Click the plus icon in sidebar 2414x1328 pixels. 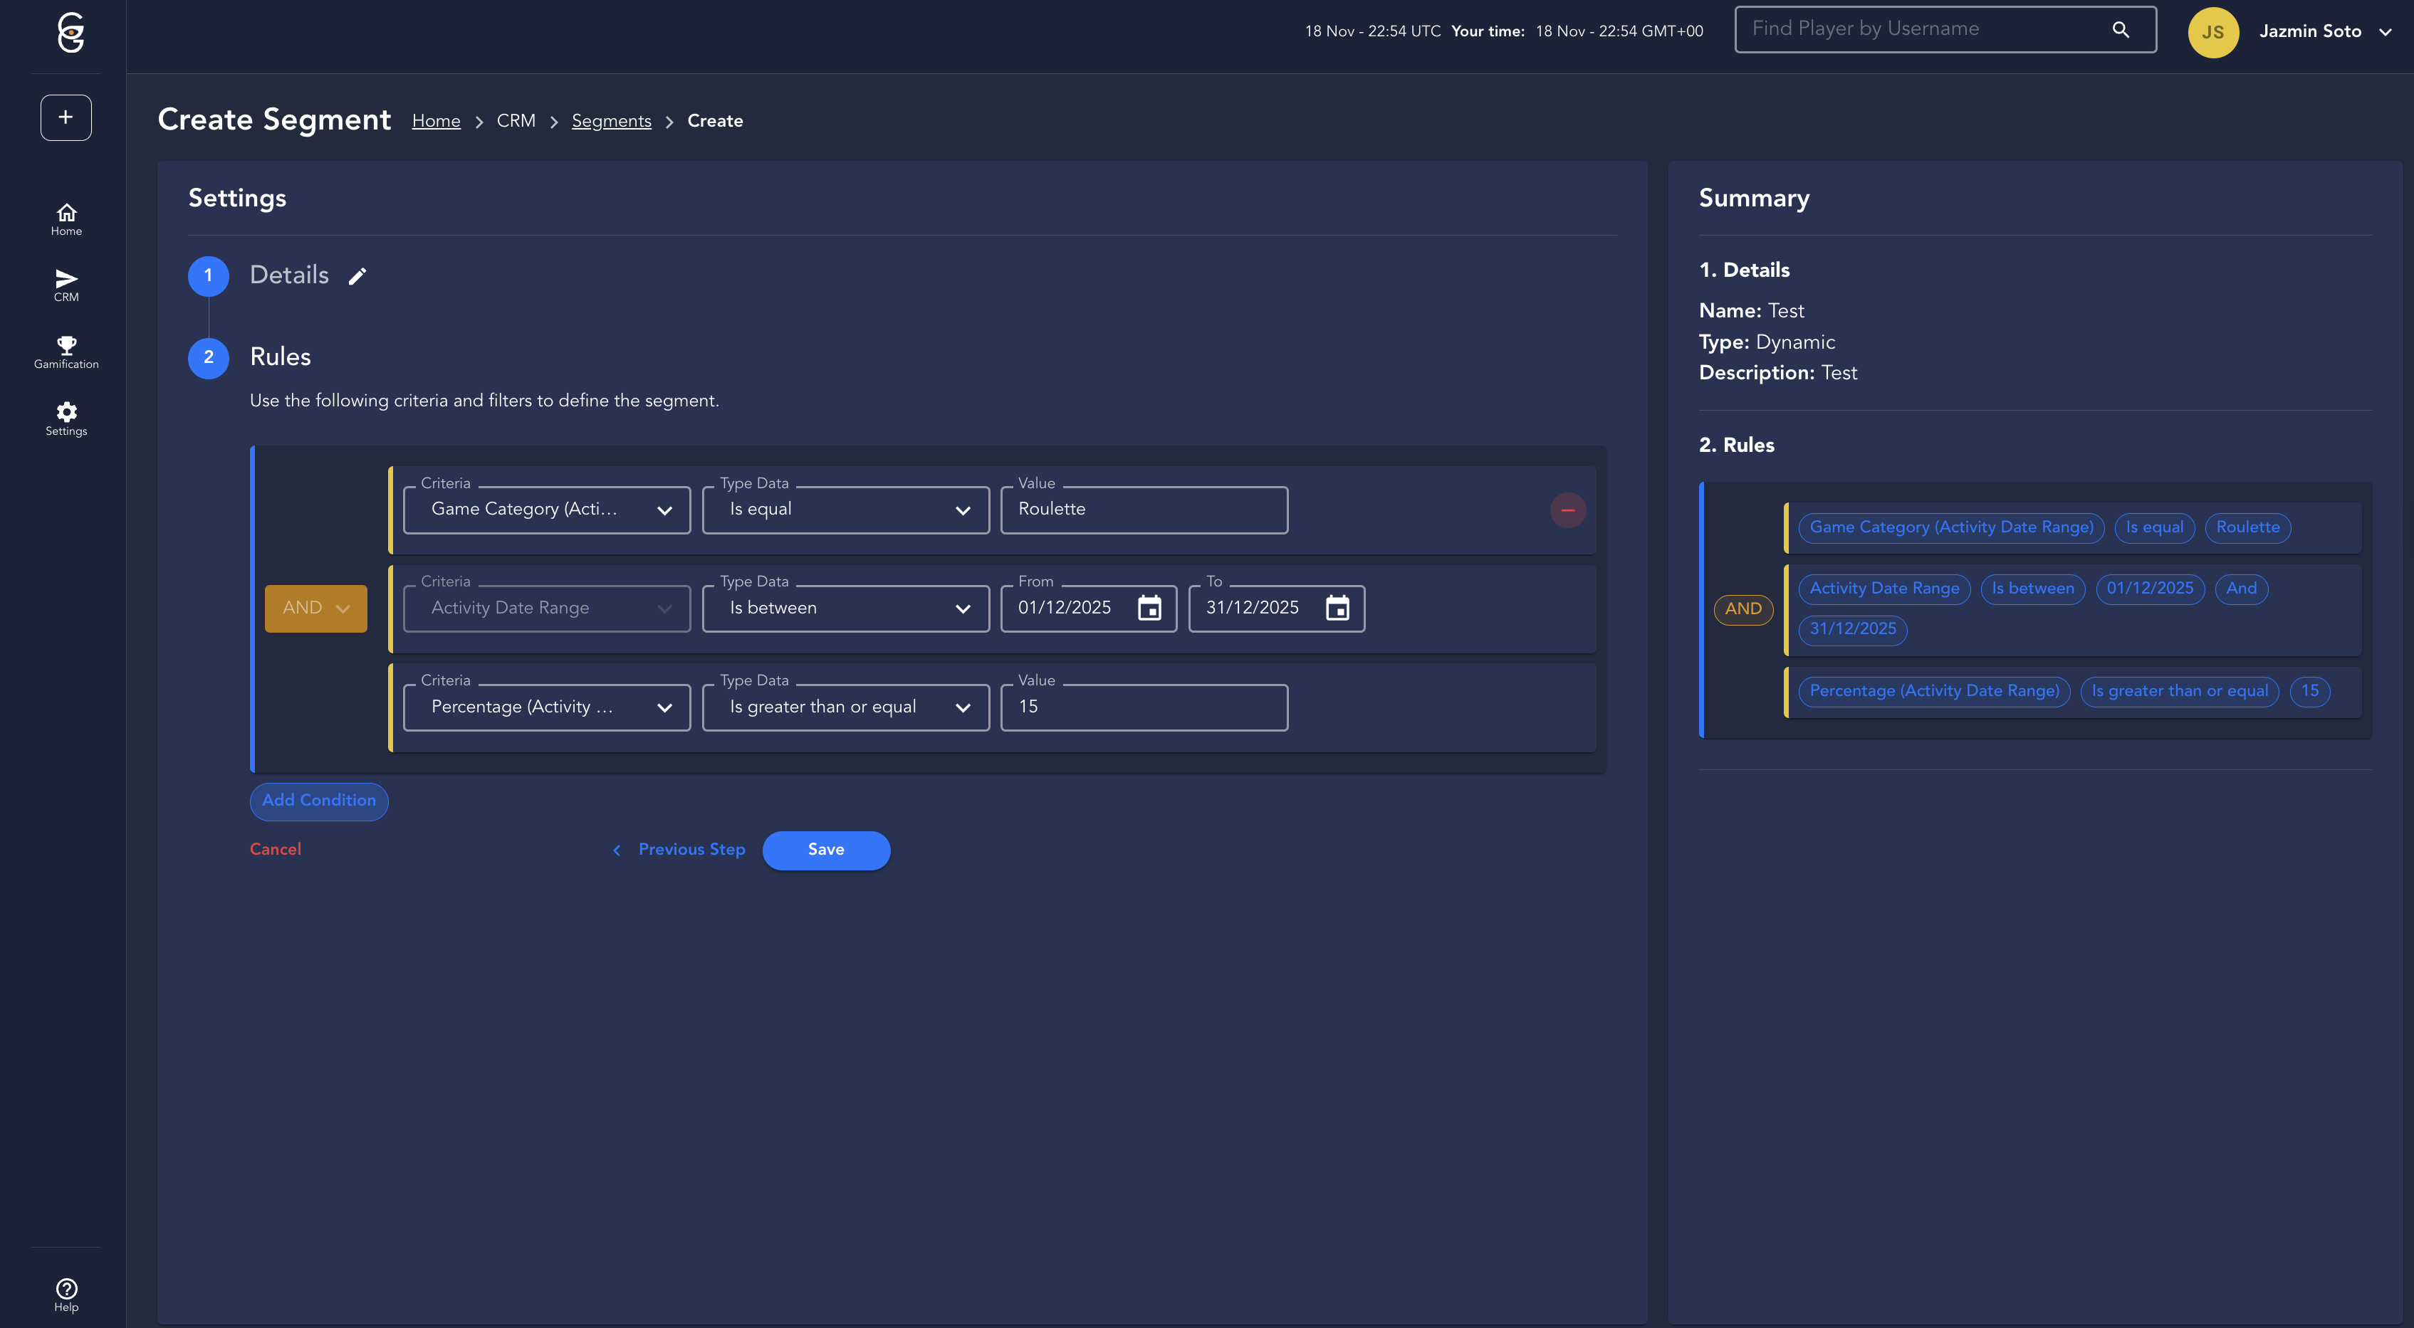(x=66, y=117)
